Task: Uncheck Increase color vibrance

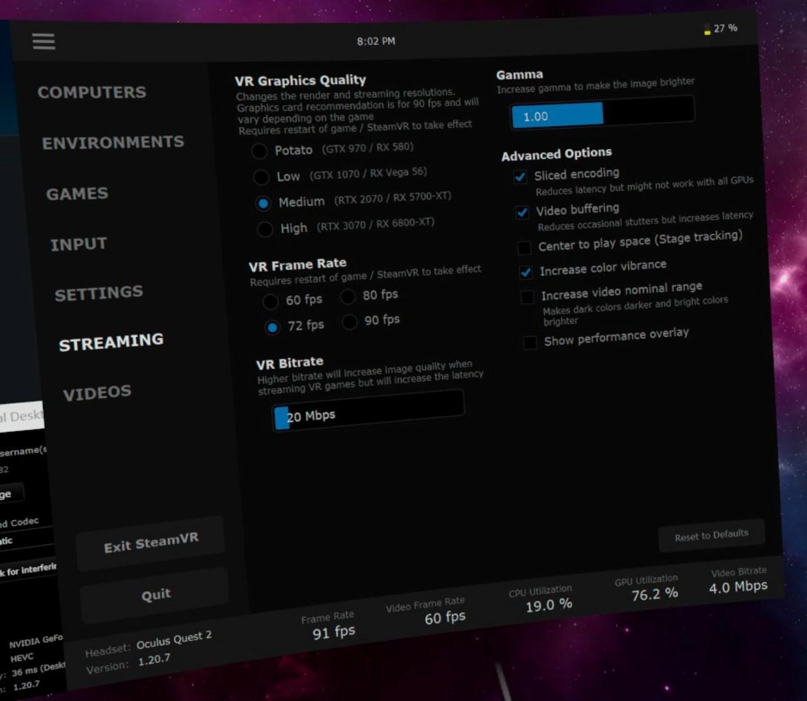Action: [x=526, y=272]
